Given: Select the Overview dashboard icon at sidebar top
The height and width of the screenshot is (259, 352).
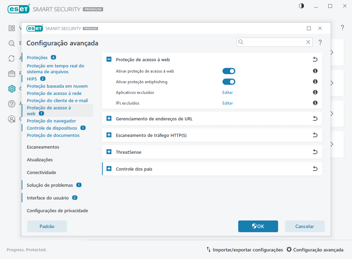Looking at the screenshot, I should click(x=11, y=28).
